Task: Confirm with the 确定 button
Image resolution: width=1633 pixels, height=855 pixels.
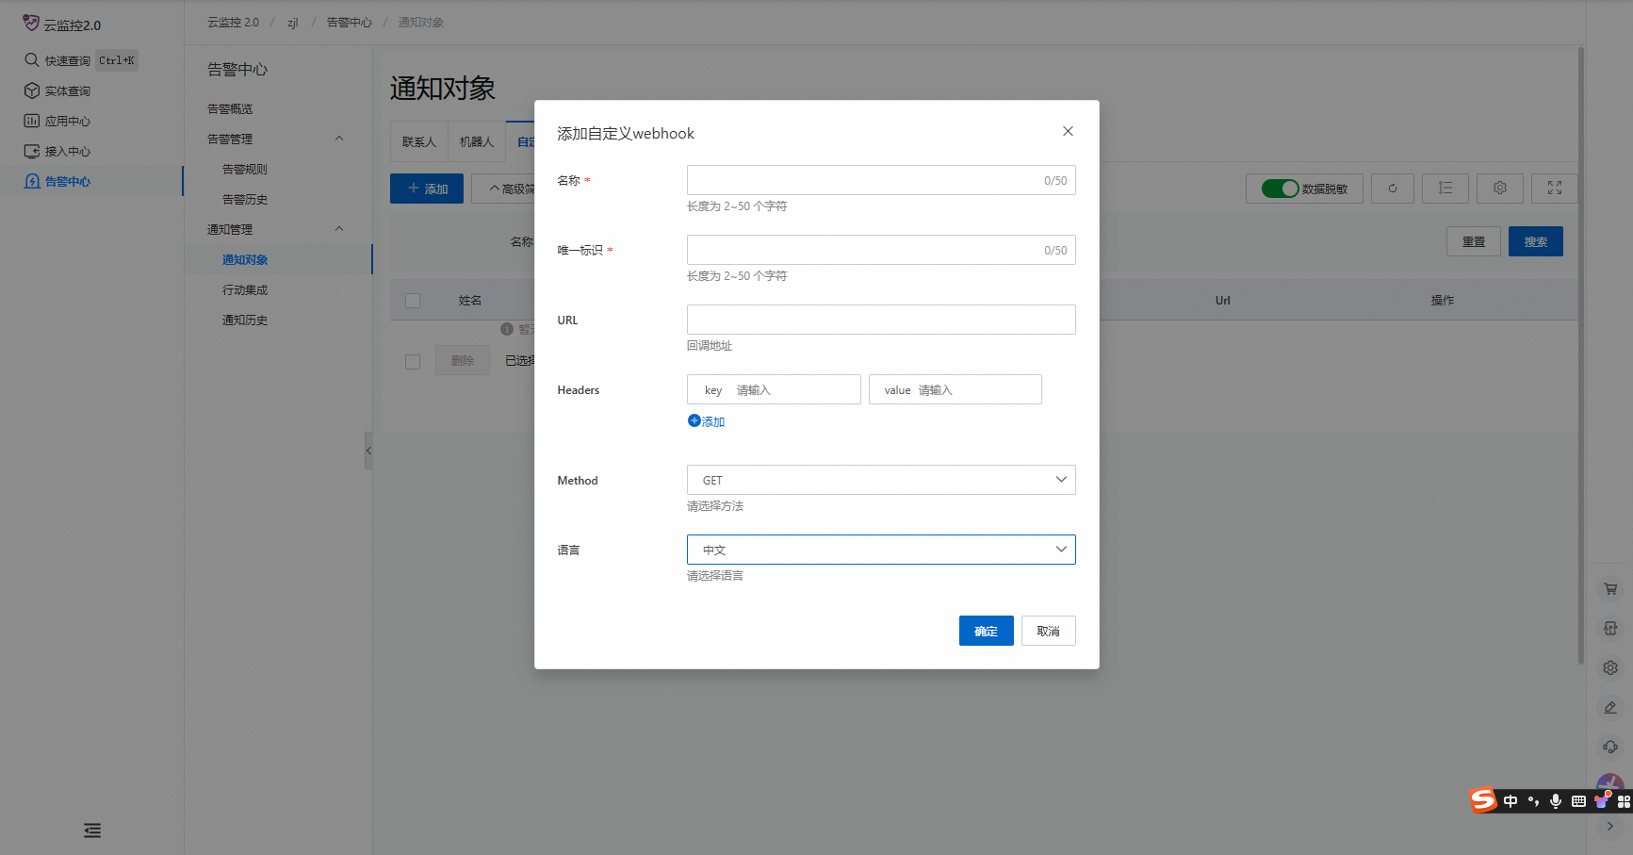Action: [986, 631]
